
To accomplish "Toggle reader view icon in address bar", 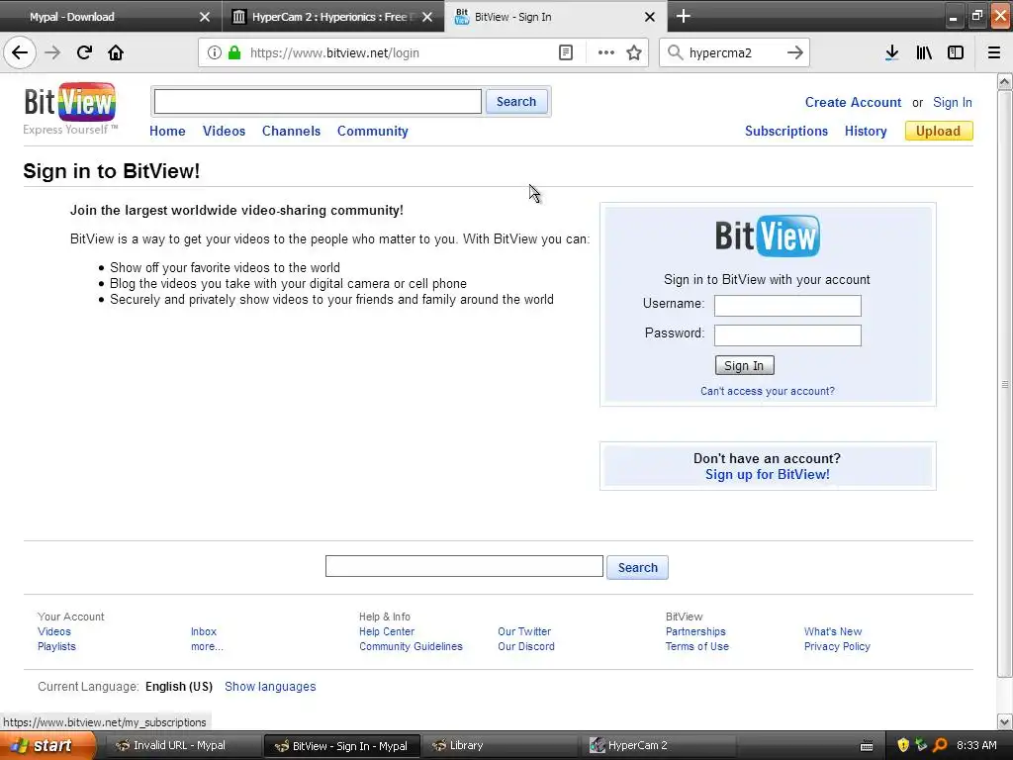I will [566, 52].
